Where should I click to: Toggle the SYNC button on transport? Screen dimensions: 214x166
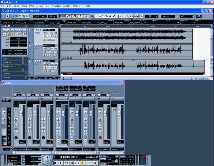click(103, 164)
